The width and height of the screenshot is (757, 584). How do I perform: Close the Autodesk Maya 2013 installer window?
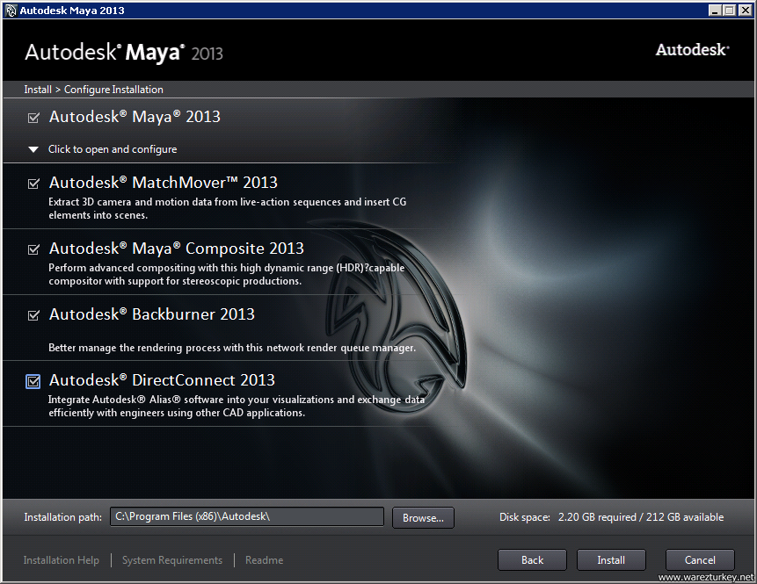[x=745, y=11]
